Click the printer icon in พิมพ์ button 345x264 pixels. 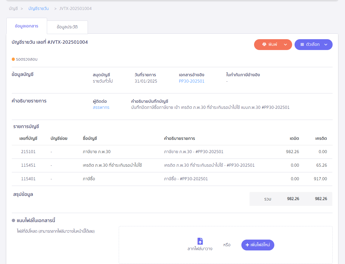coord(264,45)
